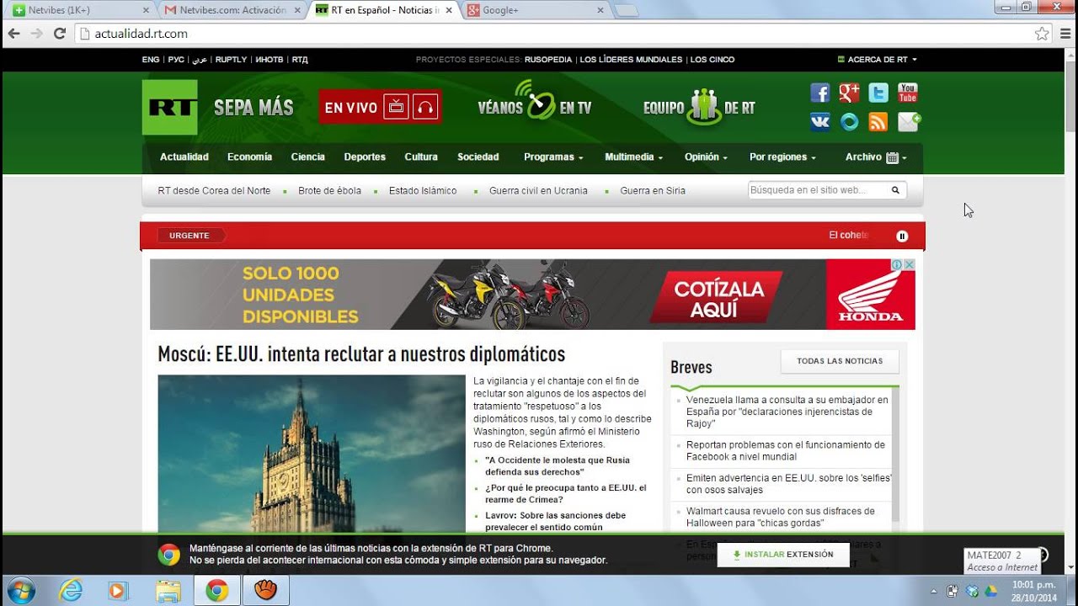Click the Chrome icon in the taskbar
Image resolution: width=1078 pixels, height=606 pixels.
[x=216, y=591]
